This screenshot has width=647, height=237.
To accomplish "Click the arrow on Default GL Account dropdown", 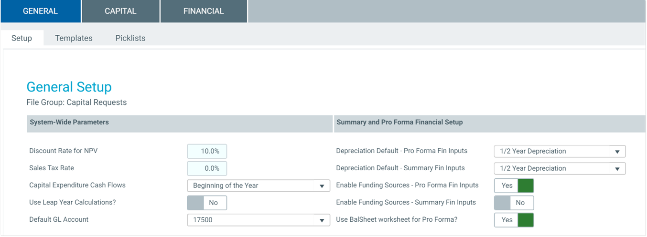I will 322,220.
